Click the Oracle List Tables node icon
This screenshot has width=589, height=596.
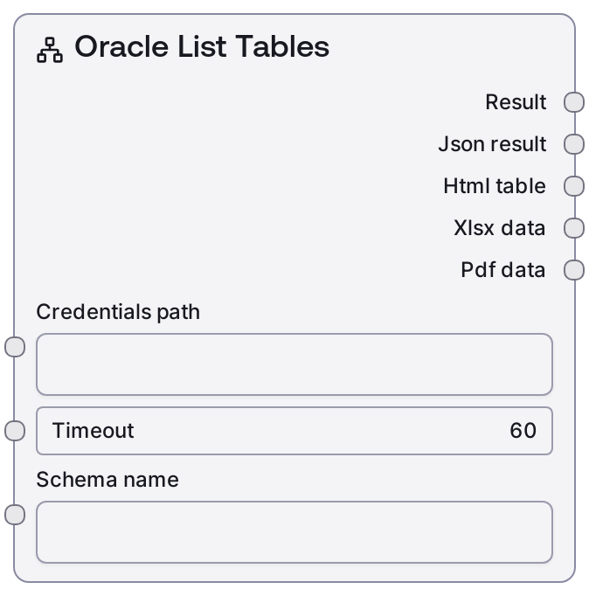[50, 49]
